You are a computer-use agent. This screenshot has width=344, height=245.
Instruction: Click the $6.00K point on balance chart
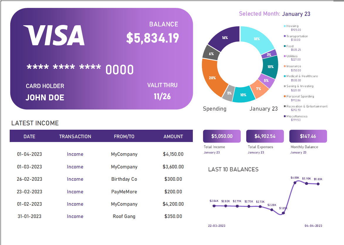click(x=295, y=183)
